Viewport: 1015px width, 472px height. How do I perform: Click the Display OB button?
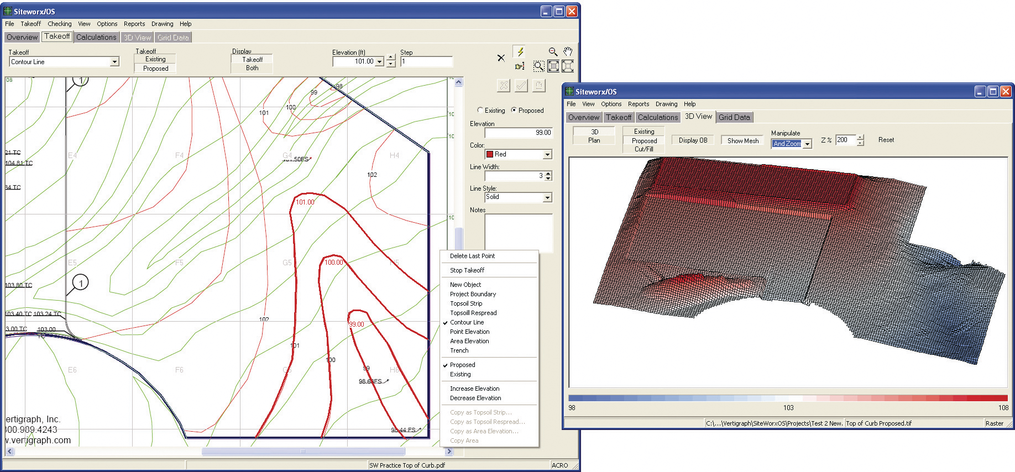click(x=693, y=140)
